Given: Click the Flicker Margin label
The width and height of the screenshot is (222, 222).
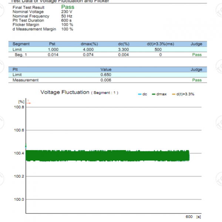Looking at the screenshot, I should [26, 25].
